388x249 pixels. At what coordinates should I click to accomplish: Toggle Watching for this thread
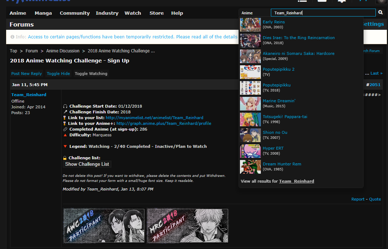tap(91, 74)
